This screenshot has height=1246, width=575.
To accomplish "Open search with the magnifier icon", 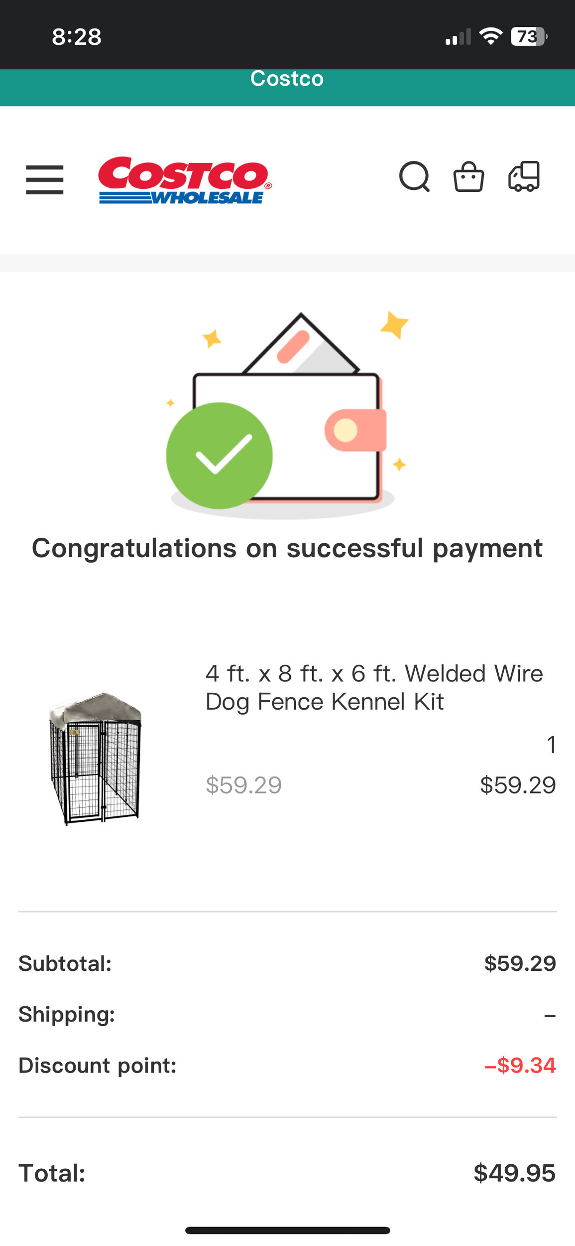I will coord(414,176).
